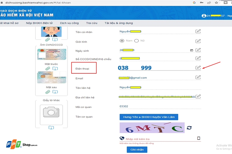Viewport: 232px width, 154px height.
Task: Open the user account menu in header
Action: point(216,16)
